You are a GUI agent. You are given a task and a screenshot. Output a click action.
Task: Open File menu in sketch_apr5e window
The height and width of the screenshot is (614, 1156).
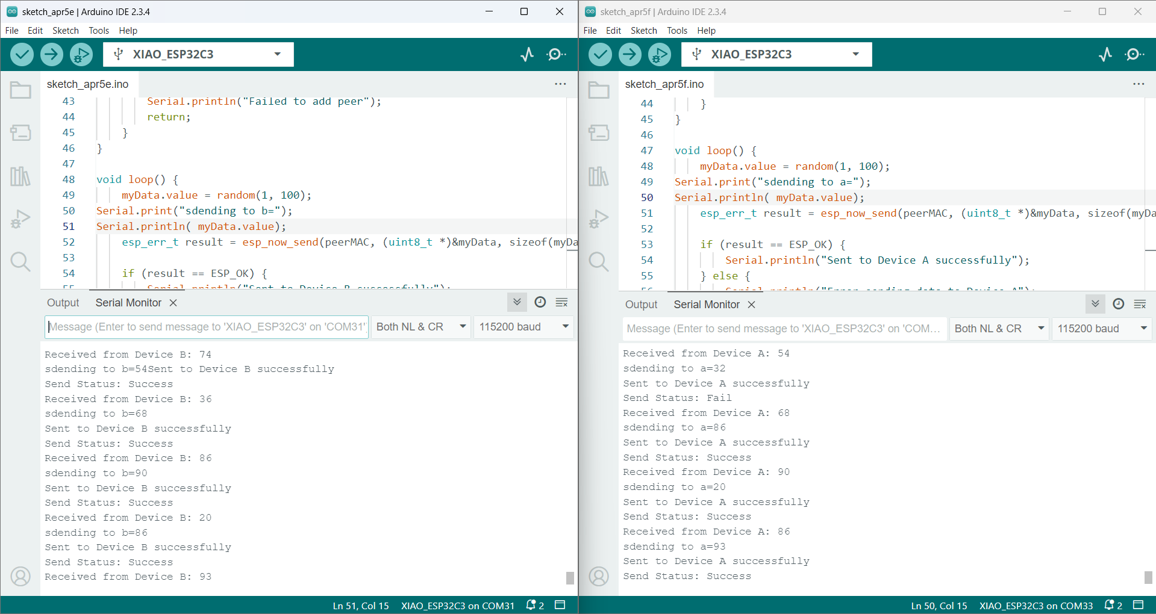tap(12, 31)
